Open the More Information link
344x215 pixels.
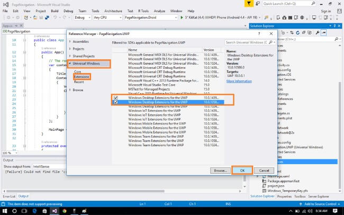(x=239, y=81)
